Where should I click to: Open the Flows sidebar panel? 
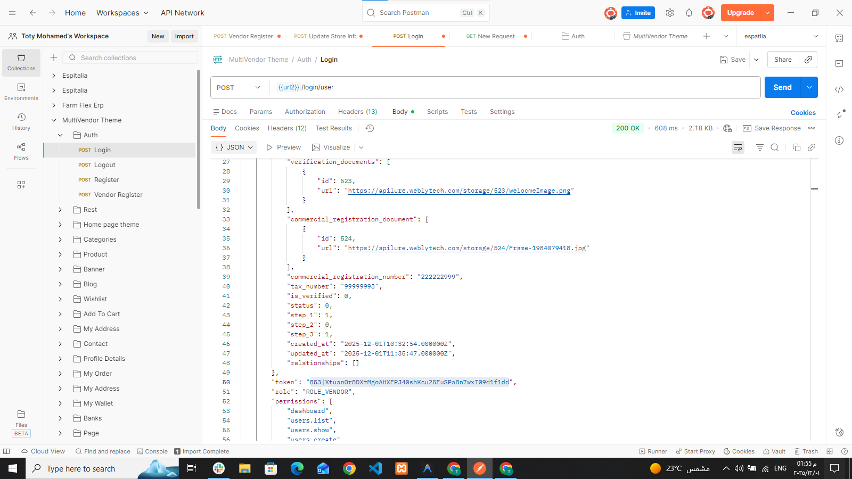click(21, 151)
